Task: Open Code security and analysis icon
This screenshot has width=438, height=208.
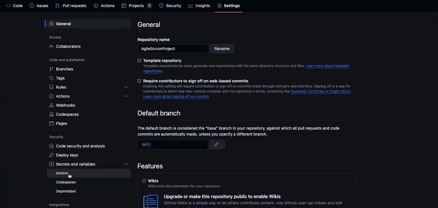Action: (x=51, y=146)
